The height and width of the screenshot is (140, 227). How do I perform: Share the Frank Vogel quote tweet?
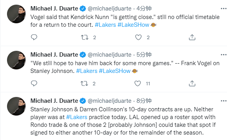(192, 83)
